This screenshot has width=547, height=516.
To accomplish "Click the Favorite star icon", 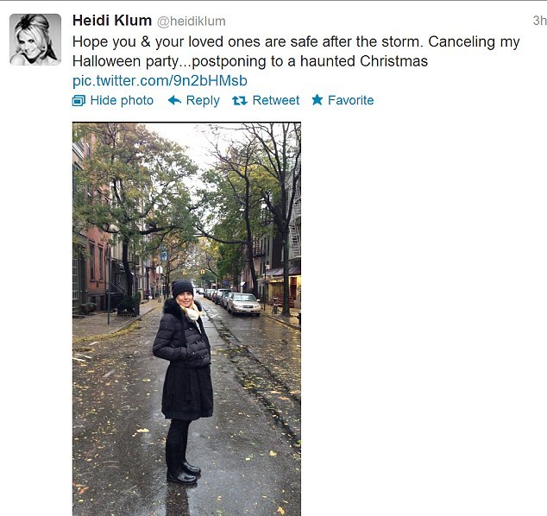I will click(318, 100).
